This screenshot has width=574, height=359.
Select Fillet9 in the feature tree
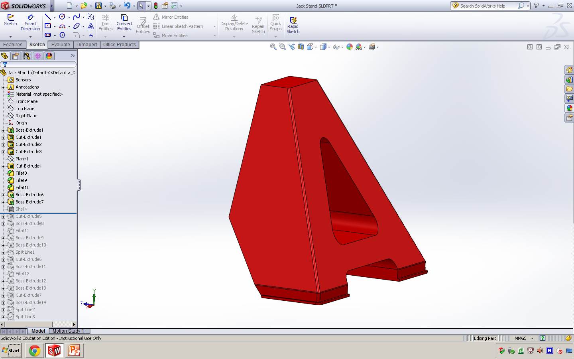point(21,180)
